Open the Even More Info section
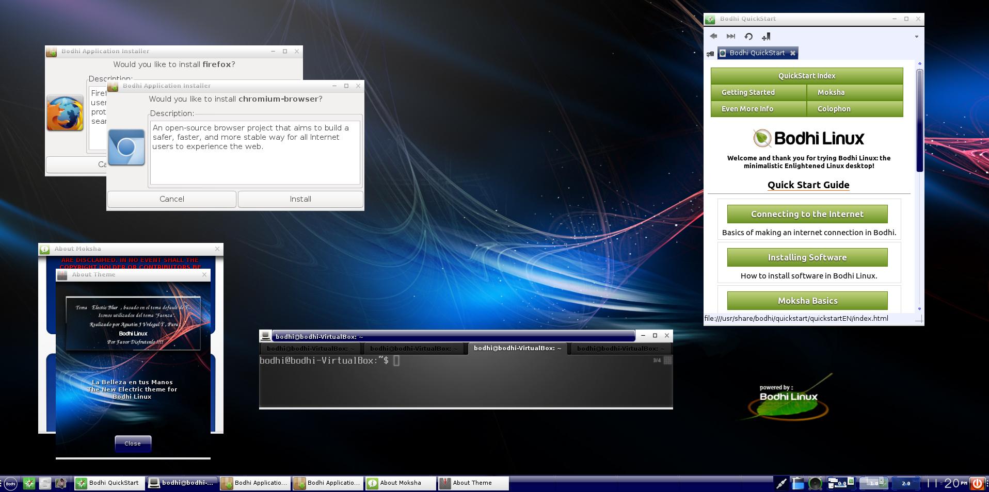The height and width of the screenshot is (492, 989). [x=758, y=109]
